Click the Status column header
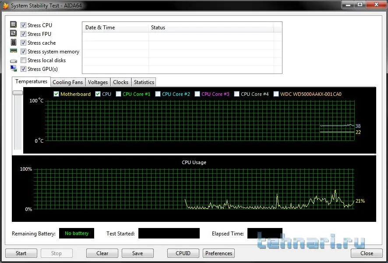 click(x=211, y=28)
